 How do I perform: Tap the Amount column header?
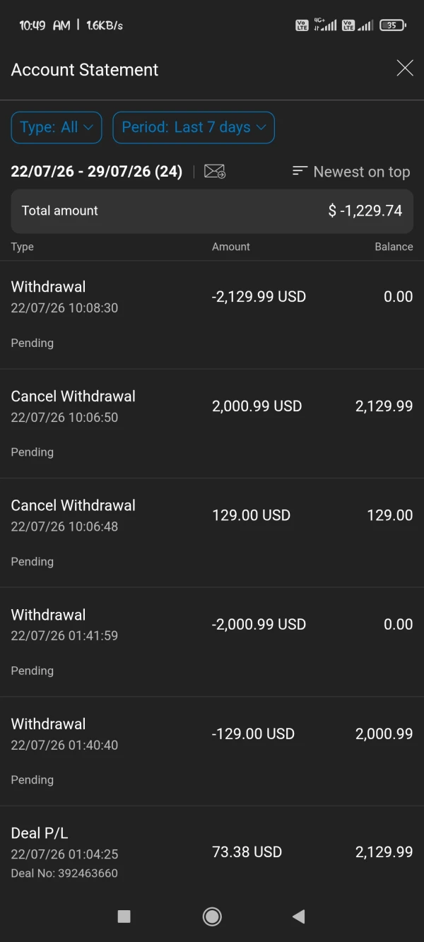pos(231,247)
